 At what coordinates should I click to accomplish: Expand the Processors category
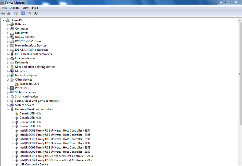coord(8,88)
